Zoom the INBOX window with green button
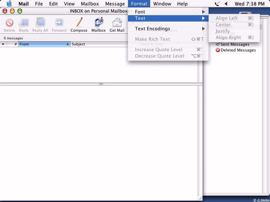 coord(20,11)
